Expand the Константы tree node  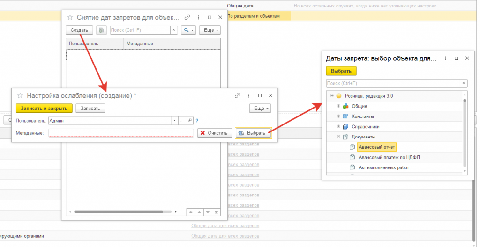(338, 116)
